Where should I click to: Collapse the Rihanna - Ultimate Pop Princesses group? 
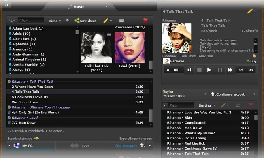coord(9,107)
